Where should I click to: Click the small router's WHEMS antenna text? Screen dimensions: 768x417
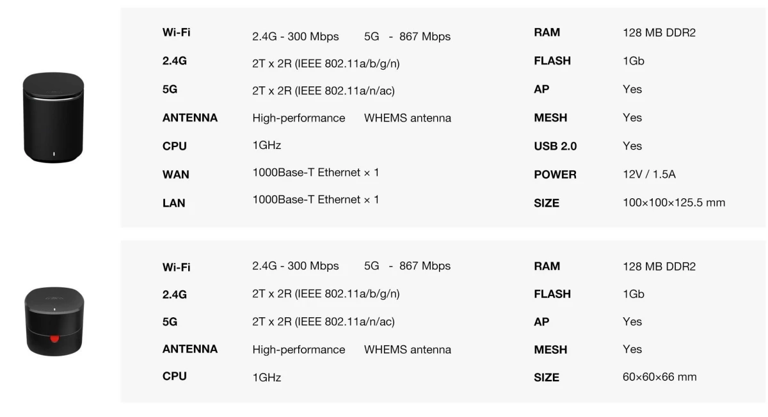407,350
